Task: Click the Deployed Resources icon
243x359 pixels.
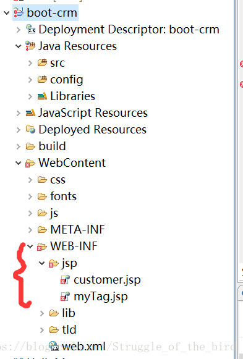Action: pos(30,129)
